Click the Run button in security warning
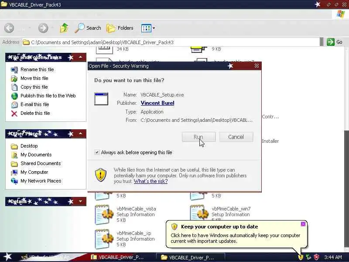Viewport: 349px width, 262px height. 198,137
